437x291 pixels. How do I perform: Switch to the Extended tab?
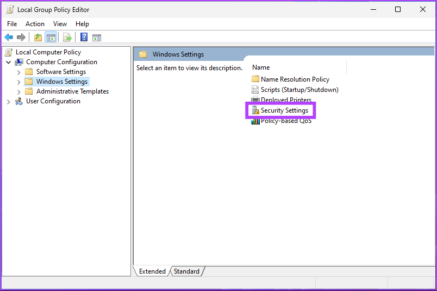[x=152, y=271]
